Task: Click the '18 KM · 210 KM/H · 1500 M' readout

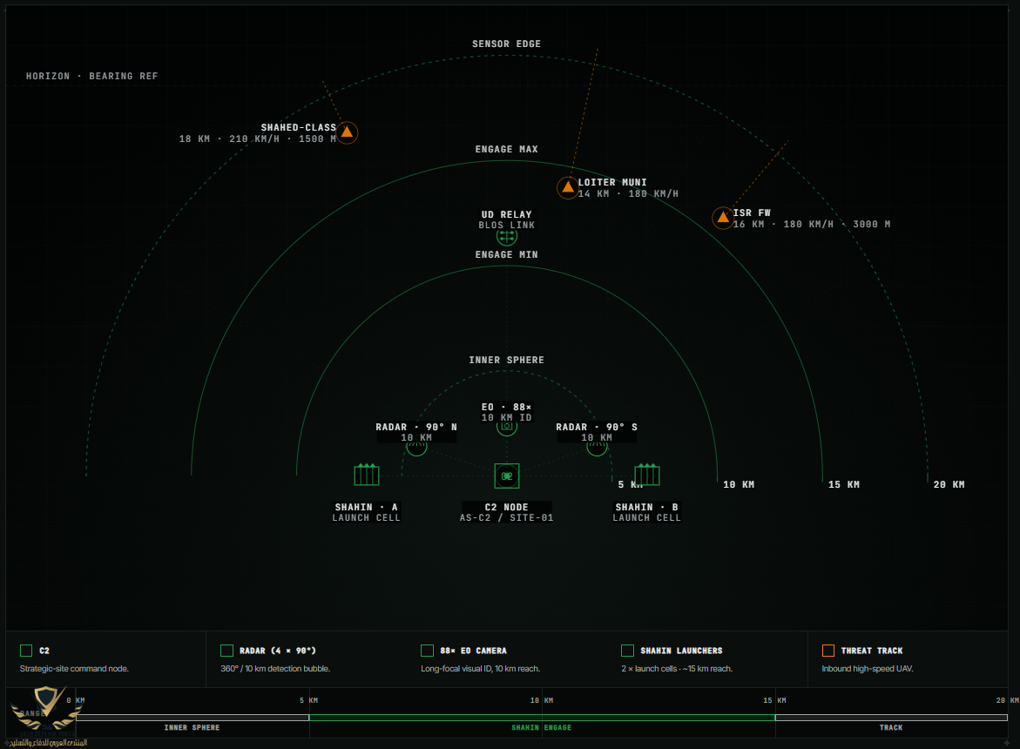Action: point(258,138)
